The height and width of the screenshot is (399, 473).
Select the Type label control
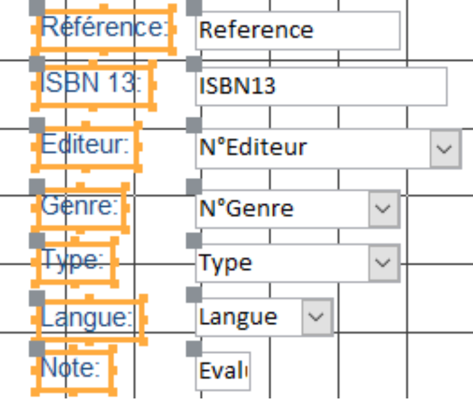(75, 262)
